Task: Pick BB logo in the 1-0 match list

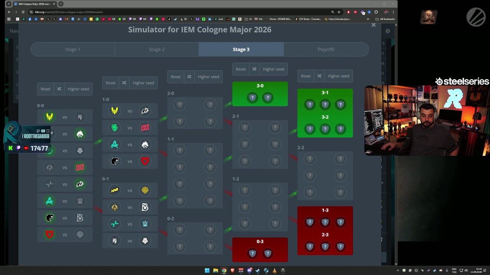Action: pyautogui.click(x=145, y=128)
